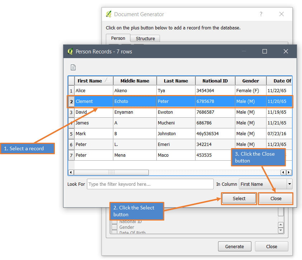Click the document icon in Person Records toolbar
The height and width of the screenshot is (260, 302).
pos(73,67)
